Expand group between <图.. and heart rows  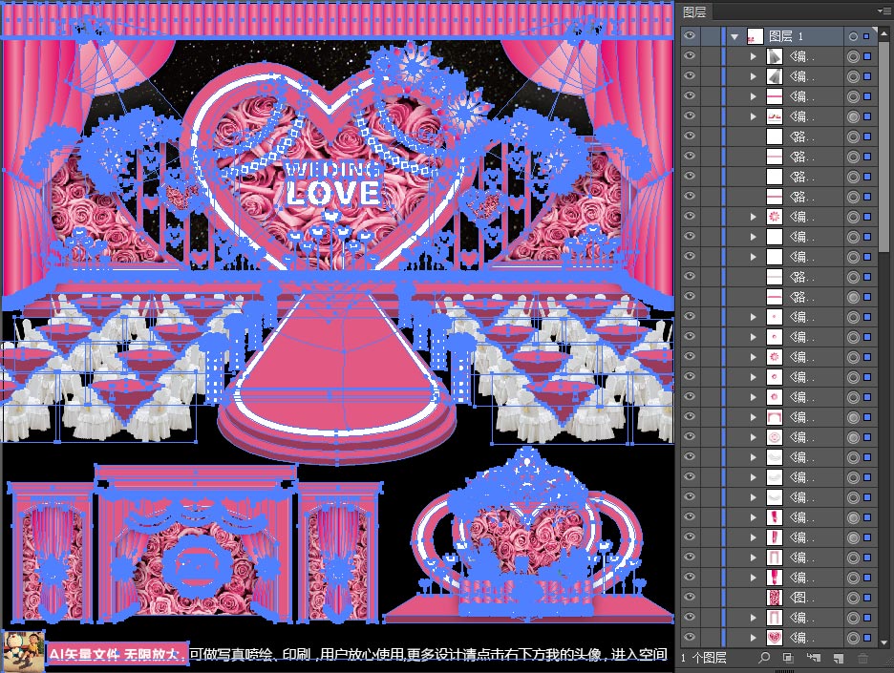click(x=754, y=618)
